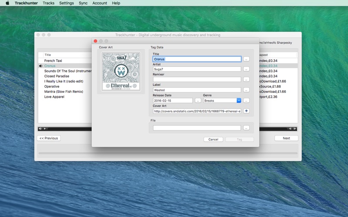Focus the Cover Art URL field
This screenshot has height=217, width=348.
click(x=197, y=111)
